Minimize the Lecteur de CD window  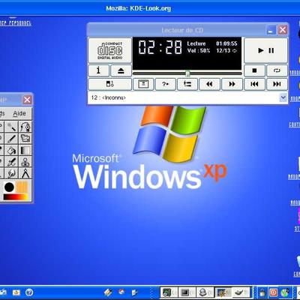pos(271,30)
